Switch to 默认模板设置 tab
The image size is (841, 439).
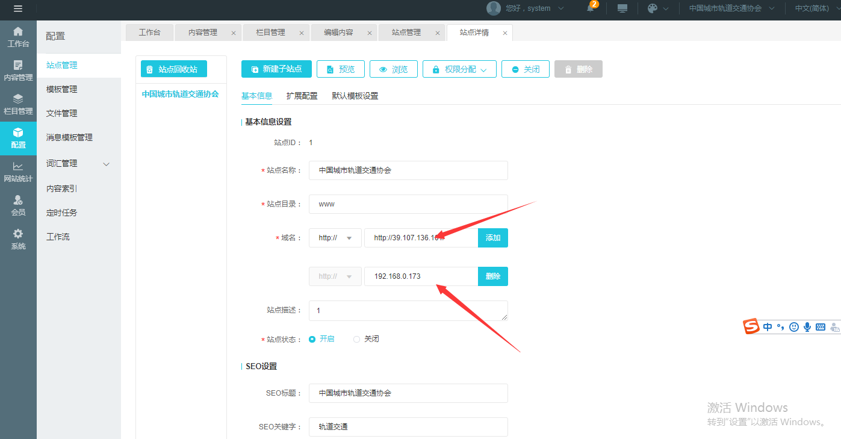[x=355, y=96]
